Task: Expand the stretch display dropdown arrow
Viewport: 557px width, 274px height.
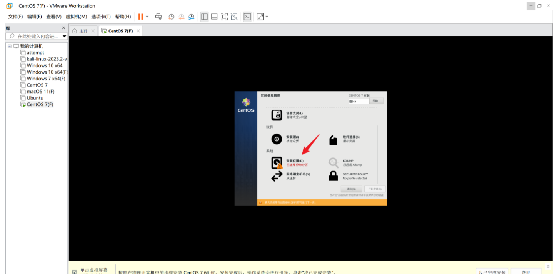Action: [x=267, y=17]
